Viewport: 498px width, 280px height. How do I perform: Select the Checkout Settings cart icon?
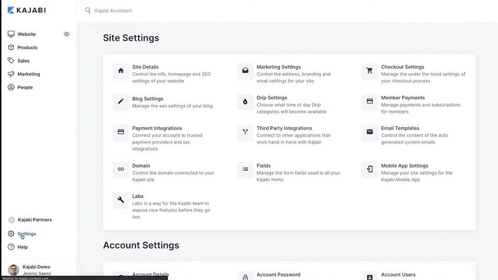click(369, 71)
